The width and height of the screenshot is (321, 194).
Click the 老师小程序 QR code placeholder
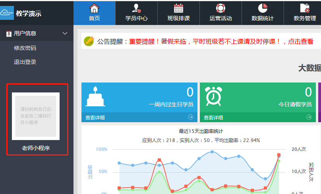click(36, 116)
